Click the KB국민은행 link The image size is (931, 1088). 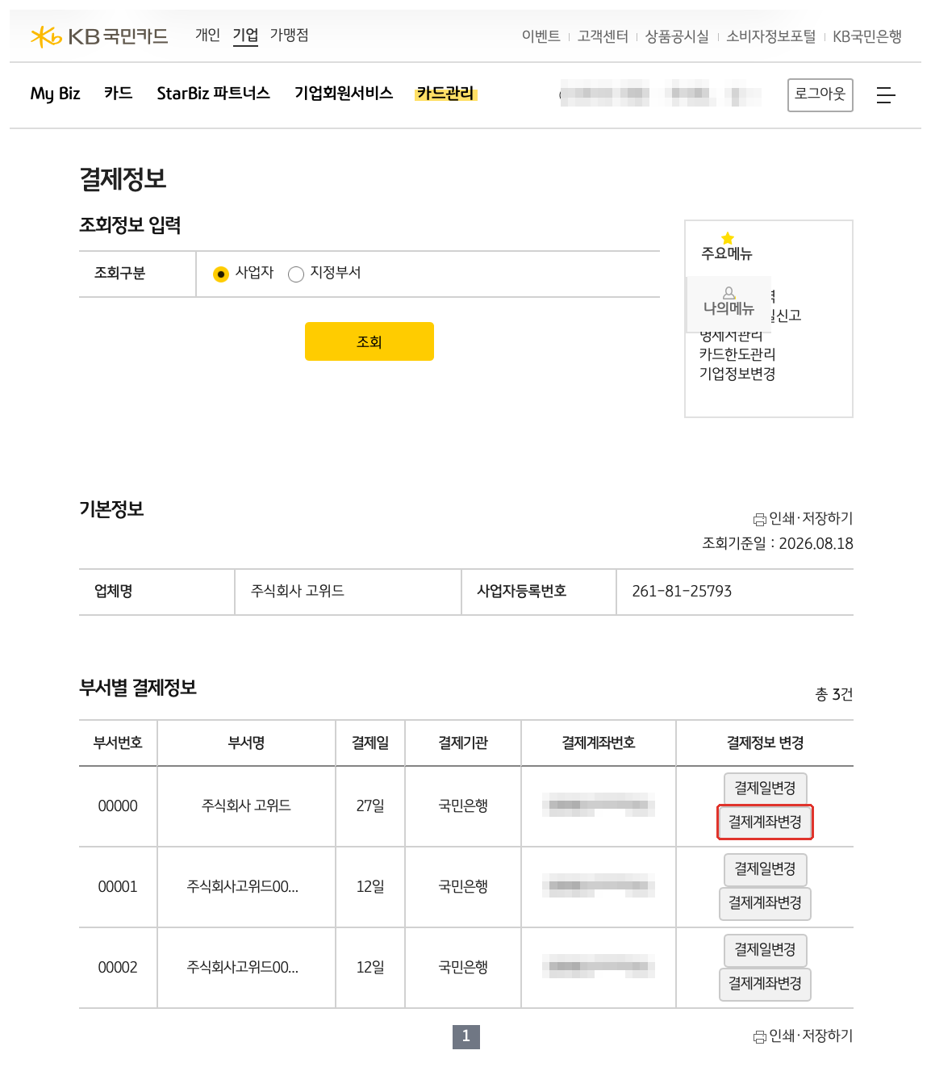pos(867,36)
